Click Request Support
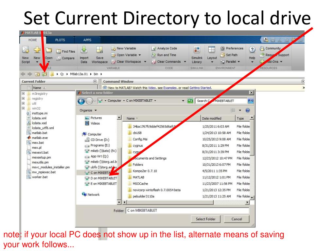335x251 pixels. click(x=274, y=55)
